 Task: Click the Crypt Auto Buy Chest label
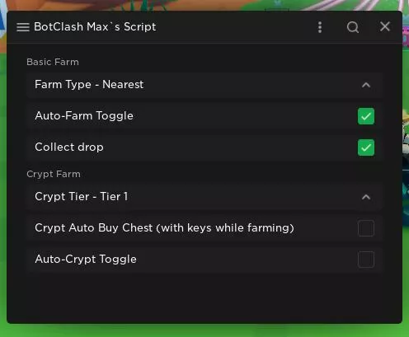click(x=164, y=228)
